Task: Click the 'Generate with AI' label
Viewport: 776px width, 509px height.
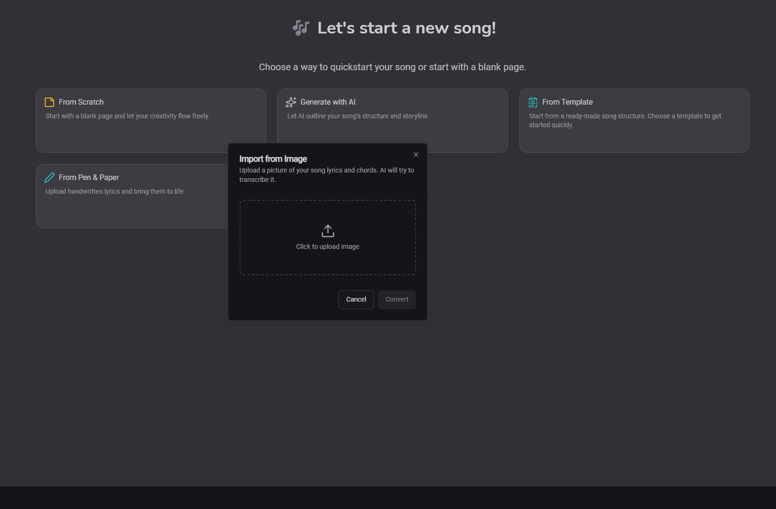Action: [327, 102]
